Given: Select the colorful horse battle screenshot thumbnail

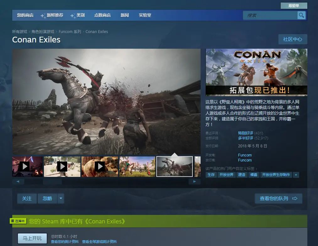Looking at the screenshot, I should [x=137, y=167].
